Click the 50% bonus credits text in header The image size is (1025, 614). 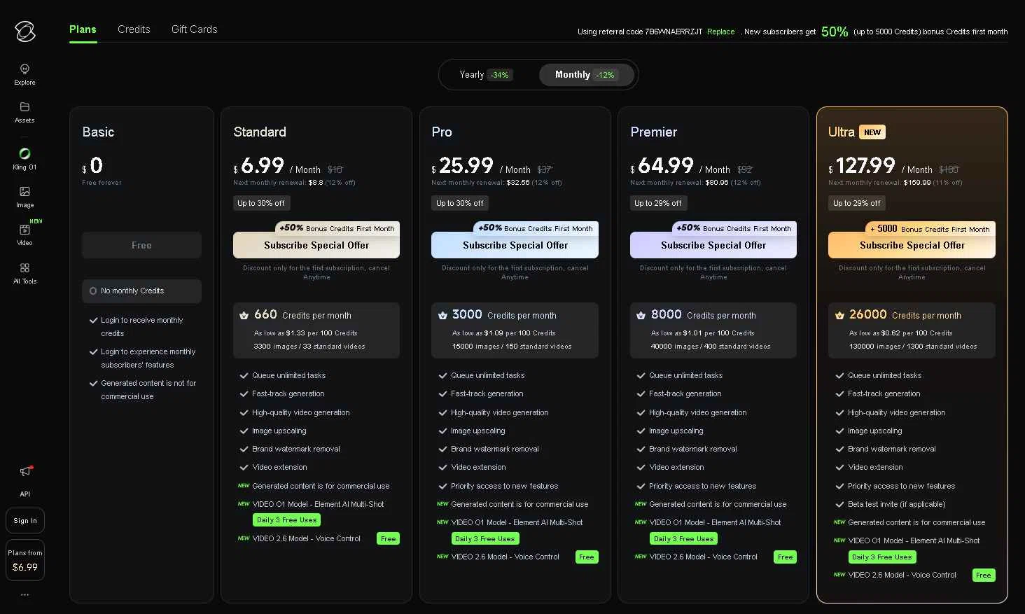(x=835, y=32)
